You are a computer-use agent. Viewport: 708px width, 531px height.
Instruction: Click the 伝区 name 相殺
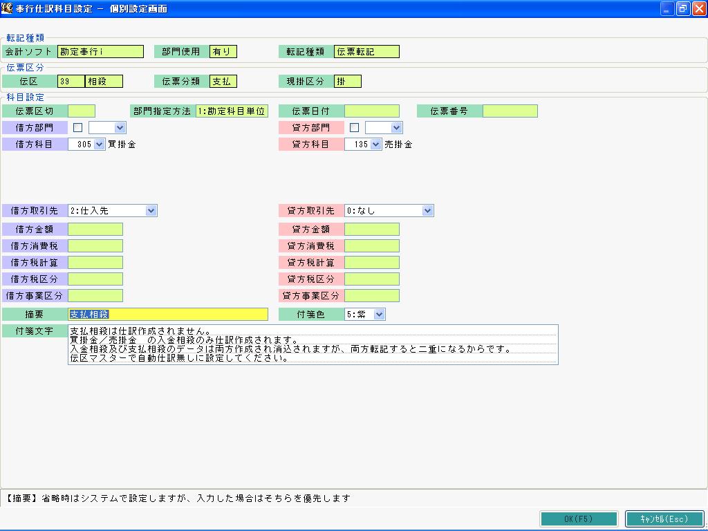click(104, 82)
